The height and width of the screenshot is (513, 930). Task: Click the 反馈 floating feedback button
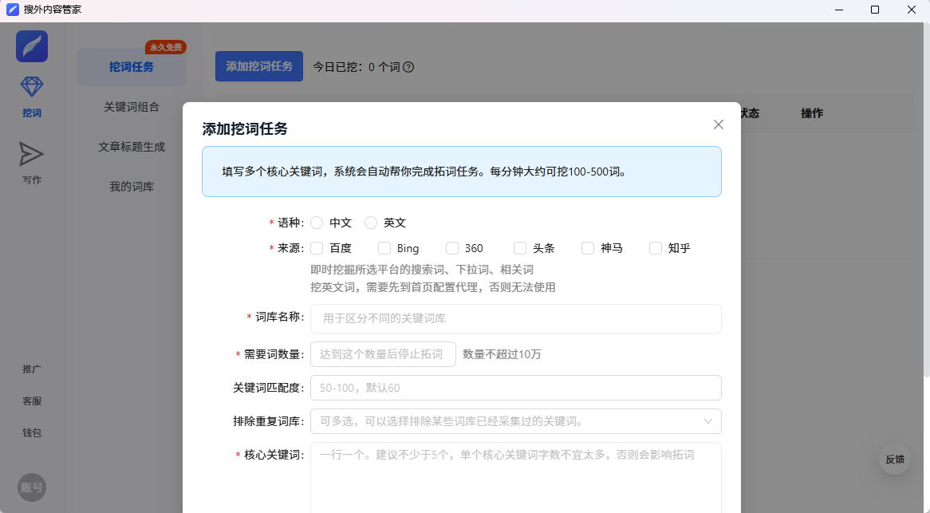(894, 459)
